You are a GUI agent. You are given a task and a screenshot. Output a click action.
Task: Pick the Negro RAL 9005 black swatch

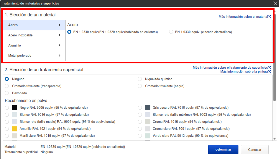tap(15, 108)
